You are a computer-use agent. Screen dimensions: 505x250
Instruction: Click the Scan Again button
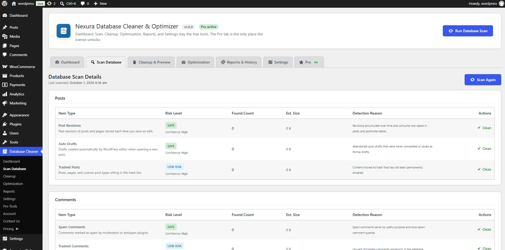(x=483, y=80)
